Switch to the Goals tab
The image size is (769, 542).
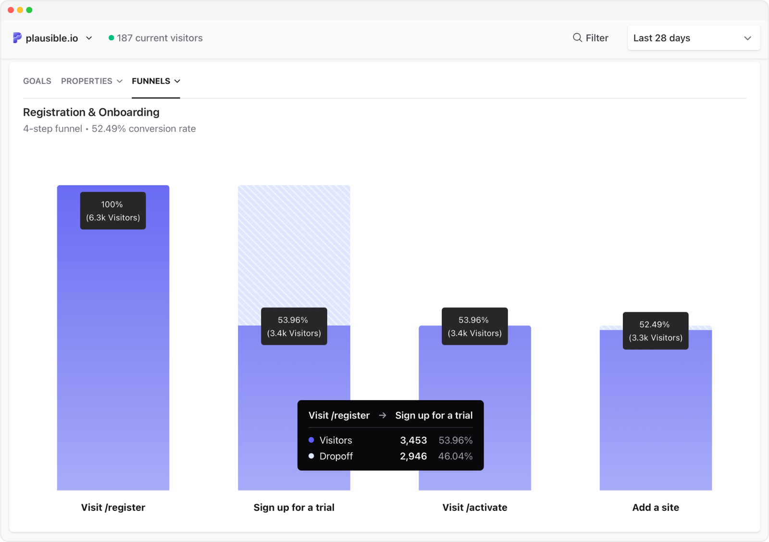(37, 81)
